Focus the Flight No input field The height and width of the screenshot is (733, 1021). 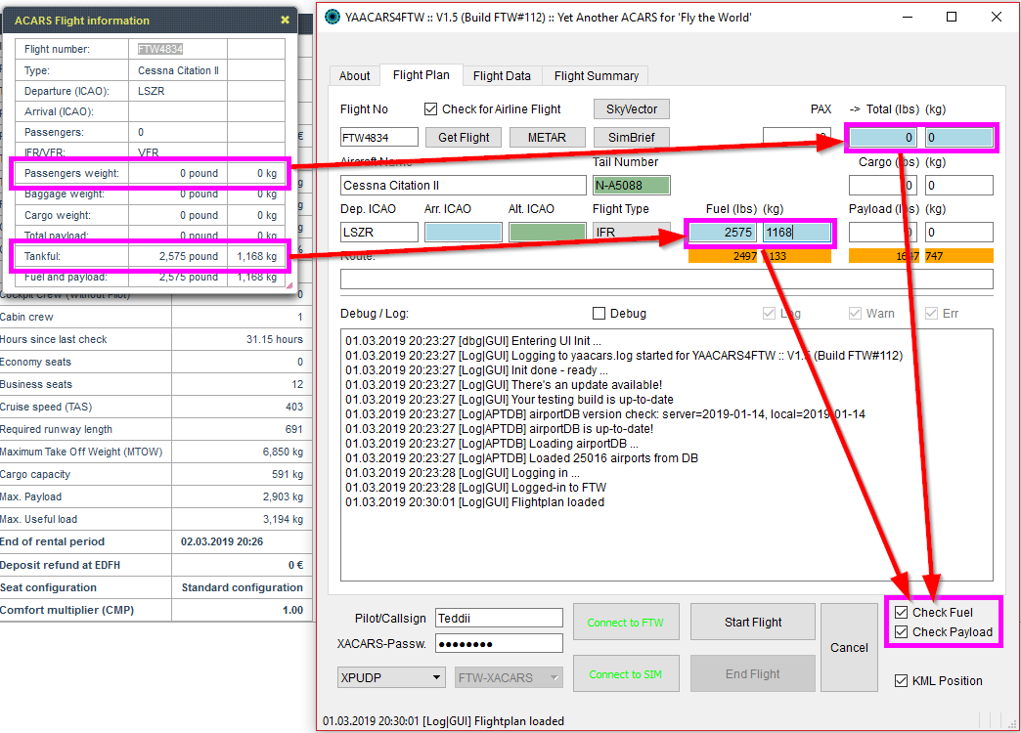click(379, 138)
